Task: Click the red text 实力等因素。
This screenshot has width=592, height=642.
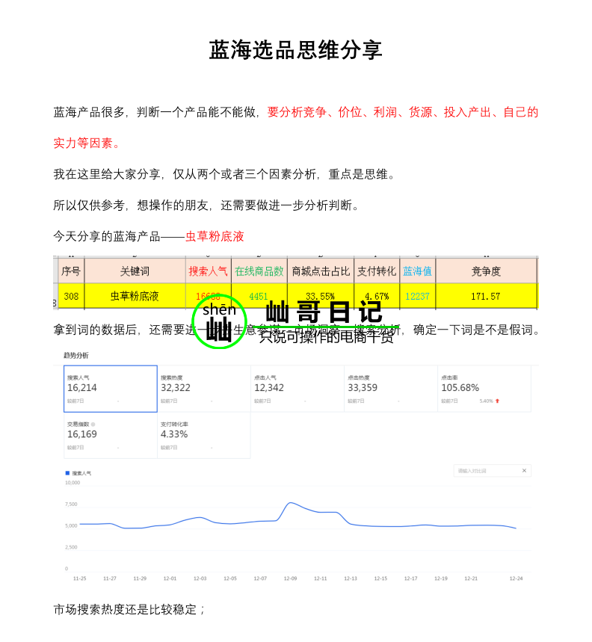Action: (x=87, y=143)
